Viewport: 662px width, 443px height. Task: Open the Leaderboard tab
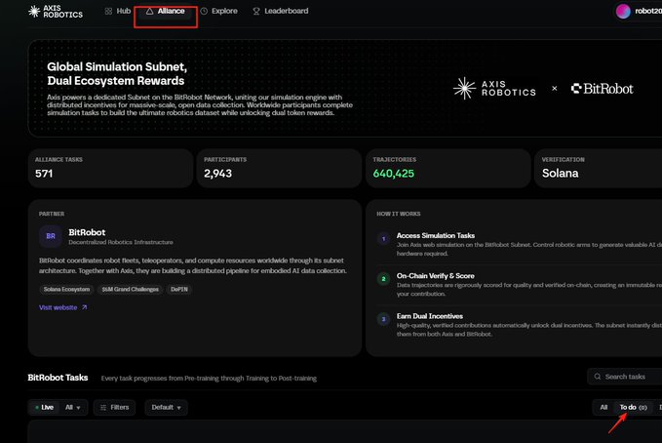coord(281,11)
